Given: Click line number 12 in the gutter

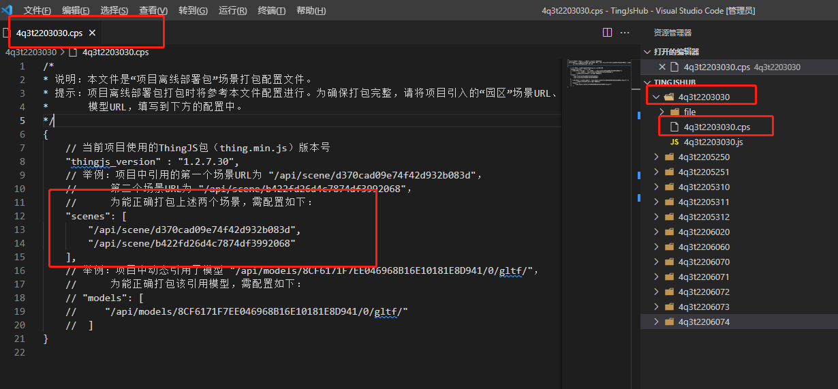Looking at the screenshot, I should [20, 216].
